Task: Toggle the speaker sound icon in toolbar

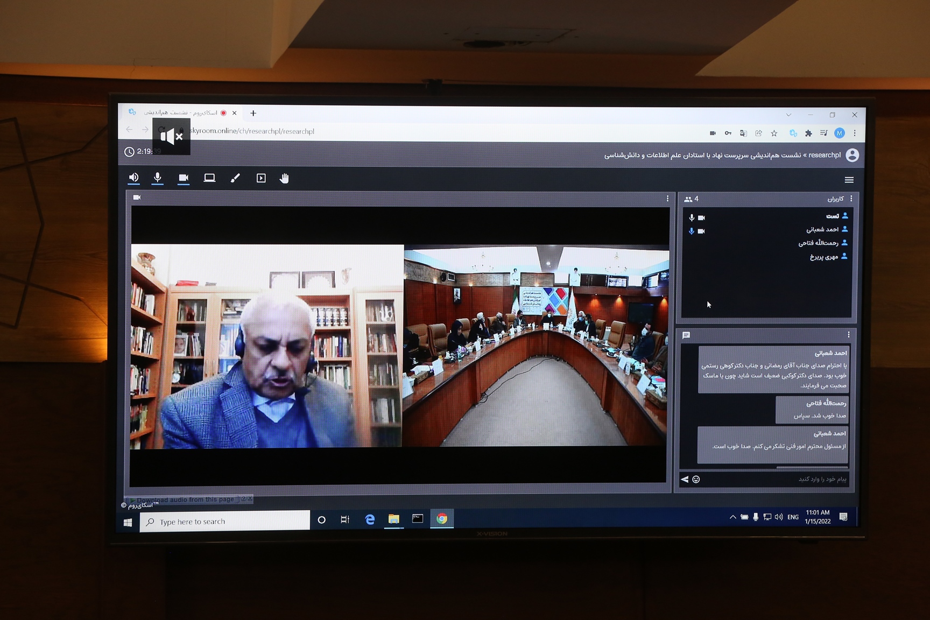Action: pos(133,178)
